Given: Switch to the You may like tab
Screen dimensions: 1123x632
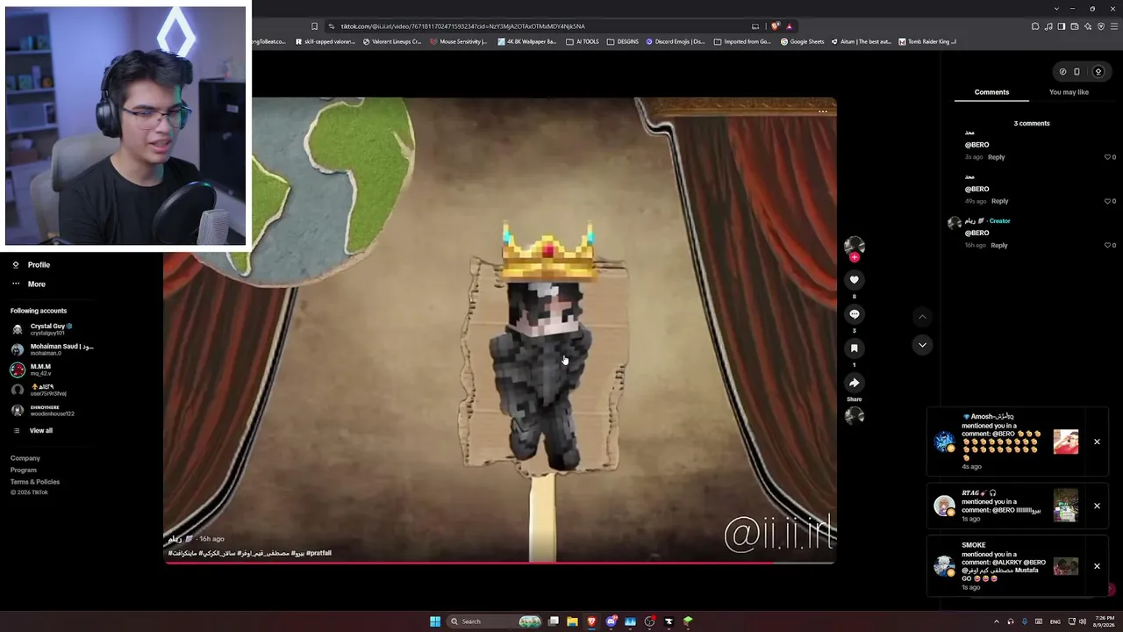Looking at the screenshot, I should point(1069,92).
